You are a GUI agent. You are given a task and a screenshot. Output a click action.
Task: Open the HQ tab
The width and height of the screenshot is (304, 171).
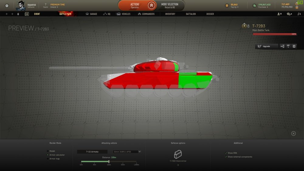(107, 14)
